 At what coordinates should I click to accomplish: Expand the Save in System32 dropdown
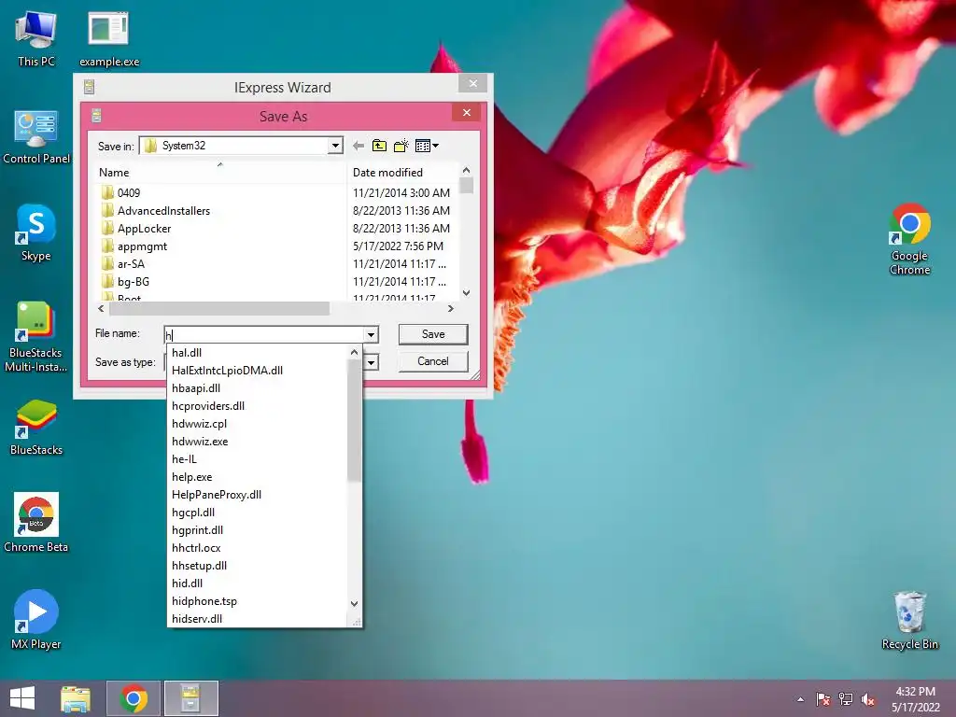335,146
